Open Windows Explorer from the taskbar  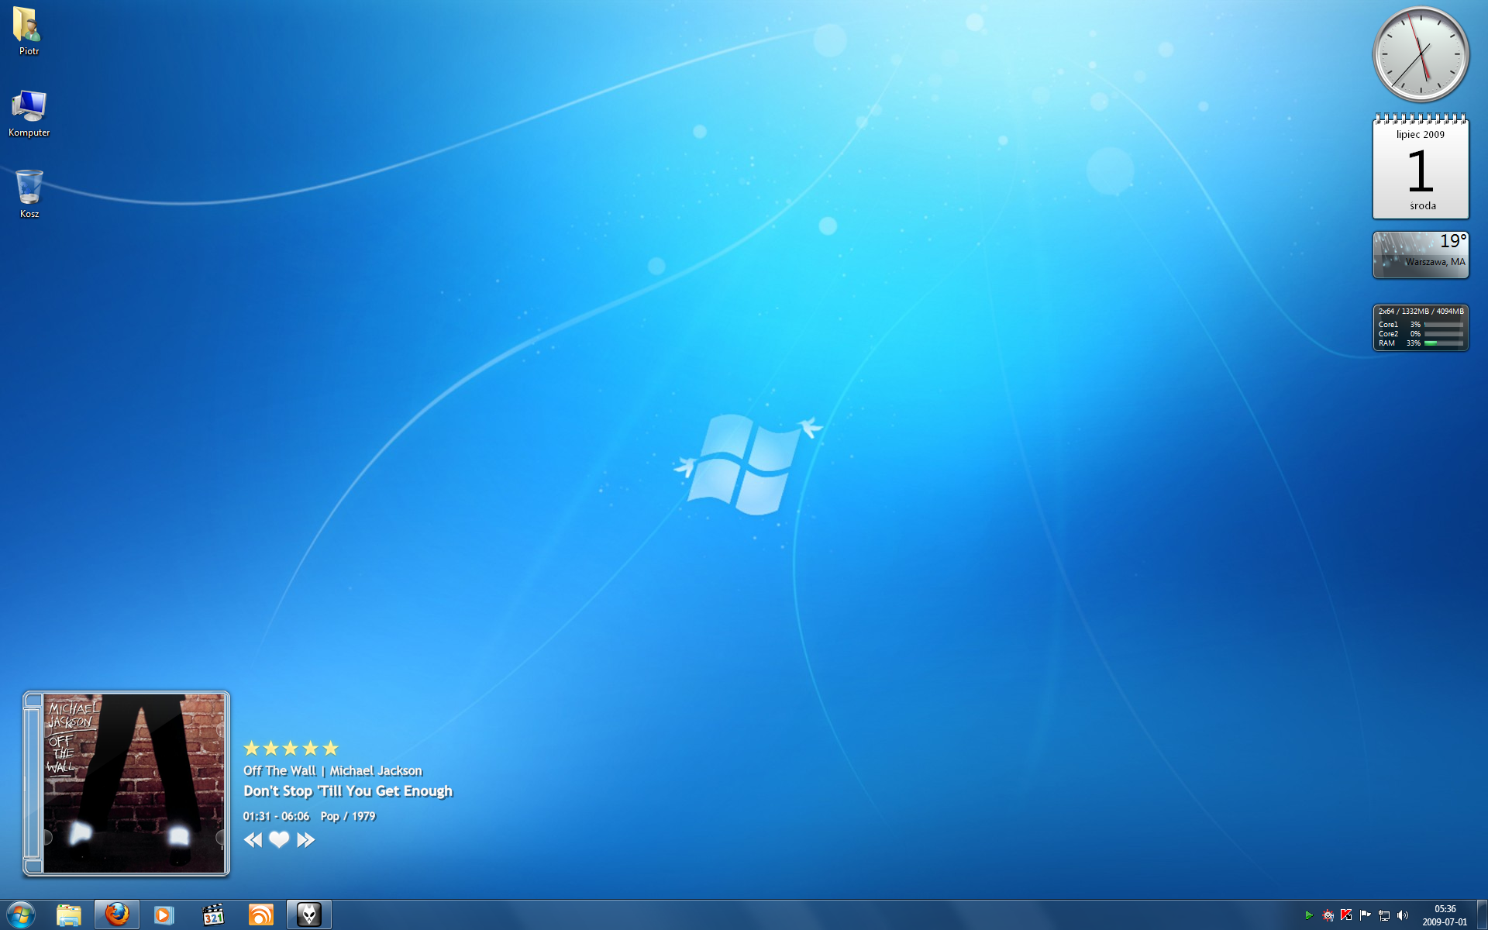pos(69,914)
